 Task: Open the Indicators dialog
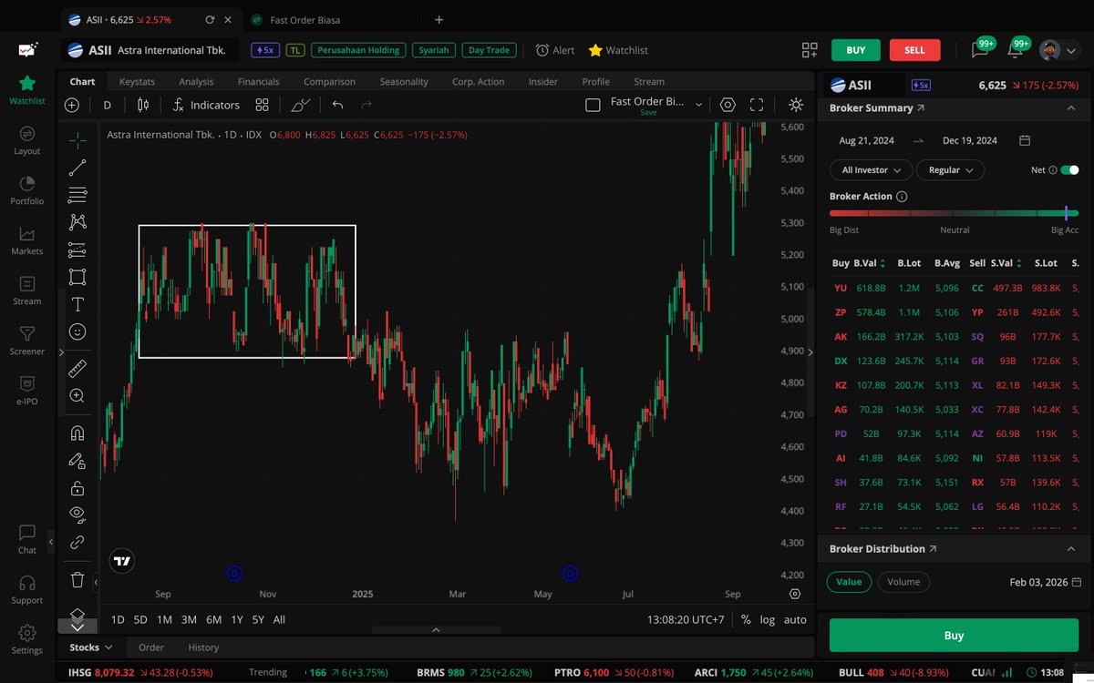(x=206, y=105)
